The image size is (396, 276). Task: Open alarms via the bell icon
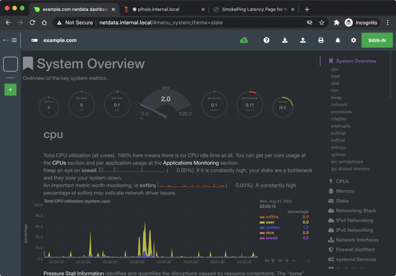pos(338,40)
